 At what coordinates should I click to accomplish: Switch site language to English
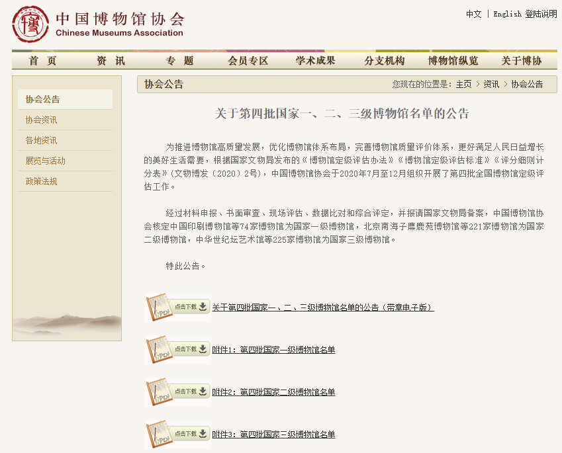(x=507, y=14)
